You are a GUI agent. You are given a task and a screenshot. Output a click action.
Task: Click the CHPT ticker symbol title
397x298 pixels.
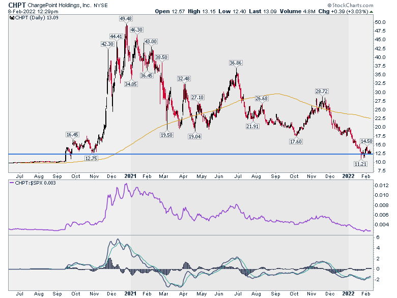[17, 5]
